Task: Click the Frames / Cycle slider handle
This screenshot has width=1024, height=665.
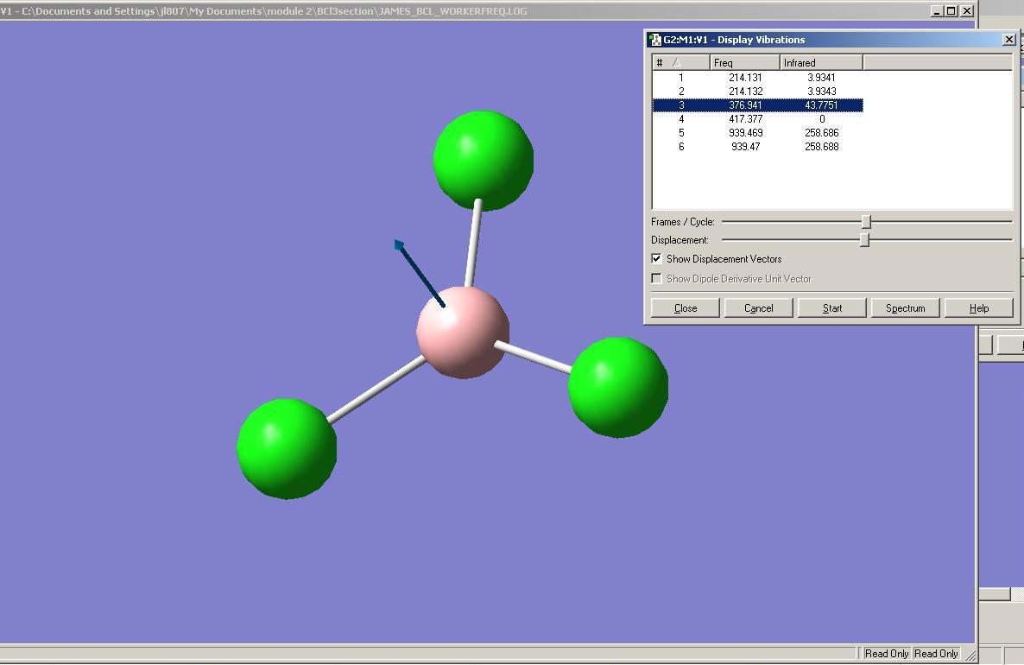Action: (866, 221)
